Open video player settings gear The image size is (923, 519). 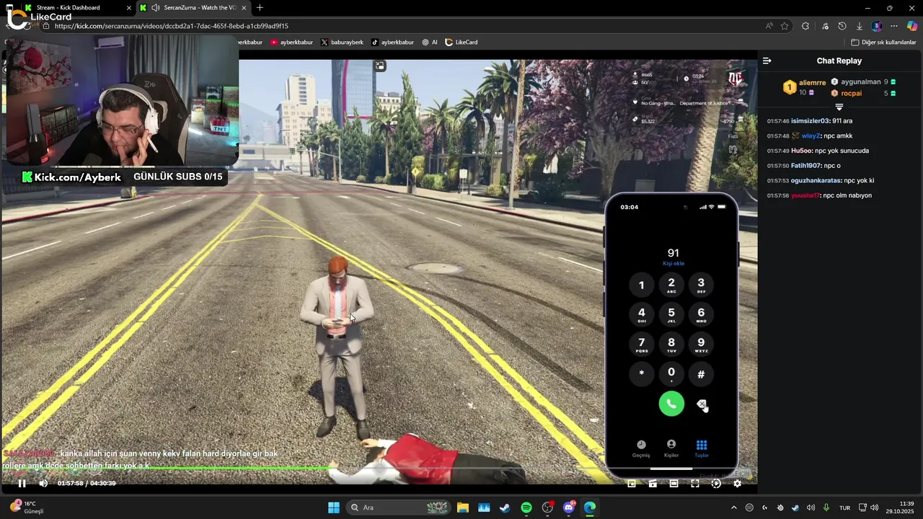[x=737, y=484]
